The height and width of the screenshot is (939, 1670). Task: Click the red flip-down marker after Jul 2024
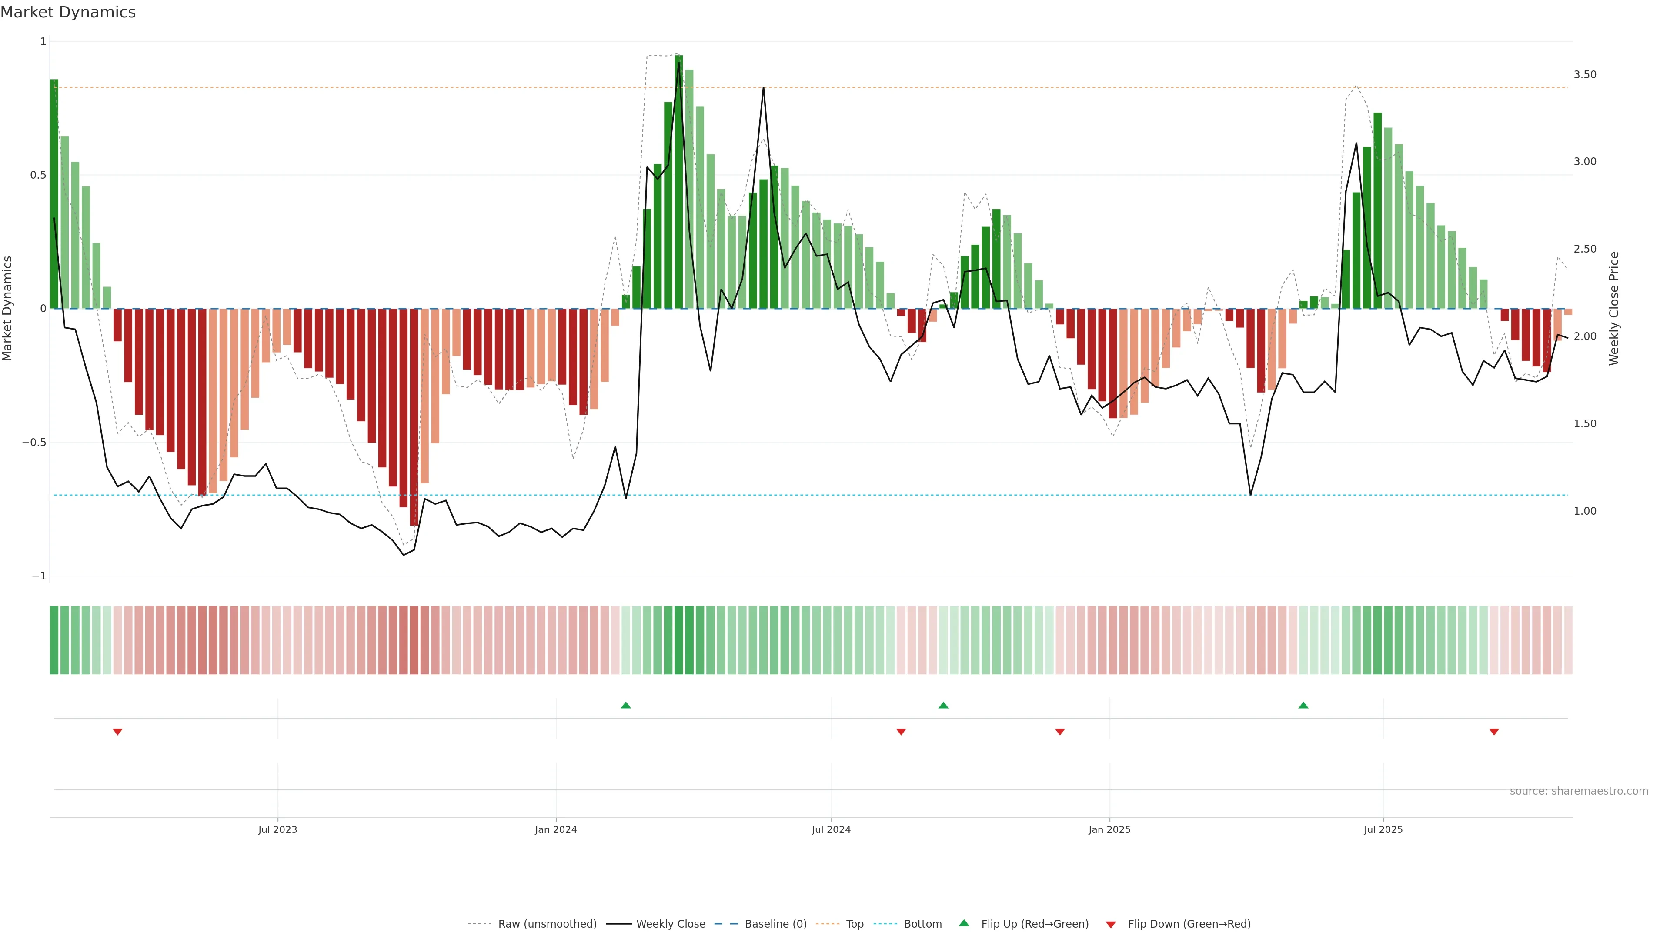901,732
